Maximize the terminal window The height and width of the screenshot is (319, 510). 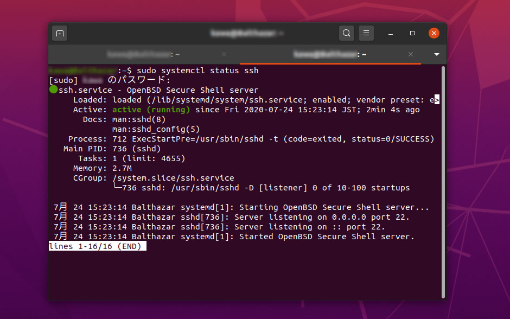click(x=412, y=33)
